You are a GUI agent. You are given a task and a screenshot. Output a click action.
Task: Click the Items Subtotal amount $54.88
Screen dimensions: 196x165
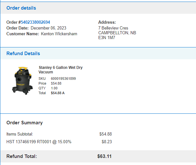105,134
